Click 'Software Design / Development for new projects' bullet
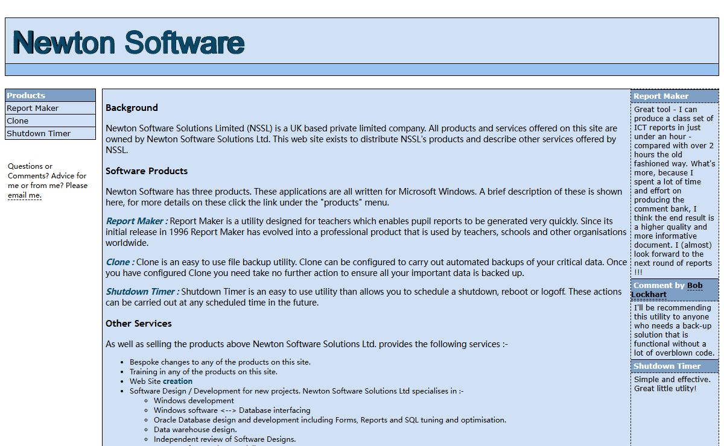This screenshot has width=724, height=446. point(297,391)
